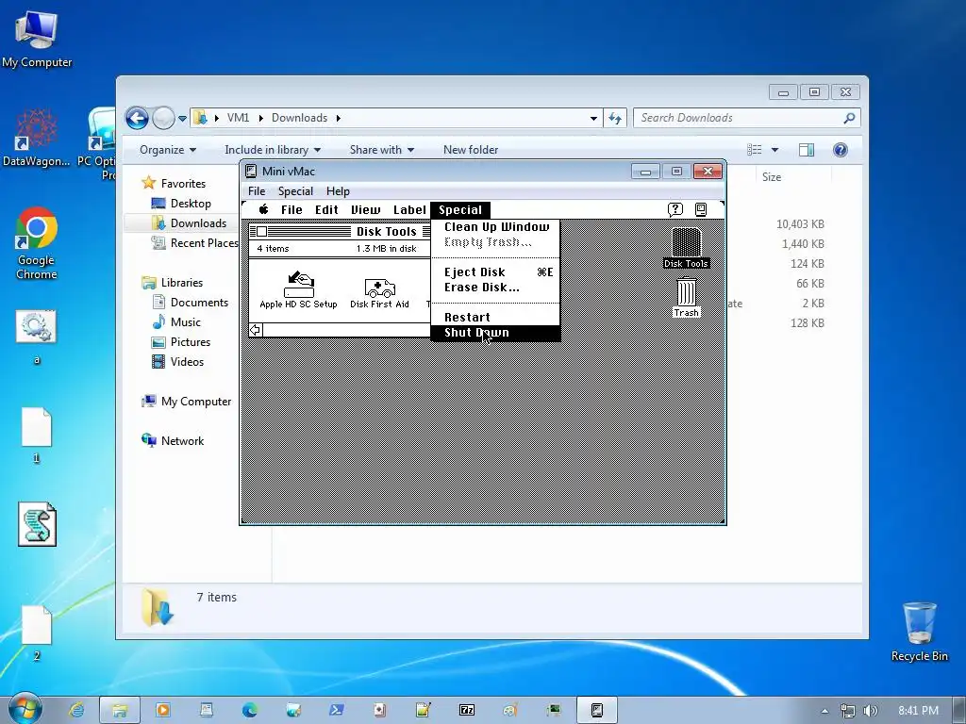Select Pictures library

[x=181, y=341]
